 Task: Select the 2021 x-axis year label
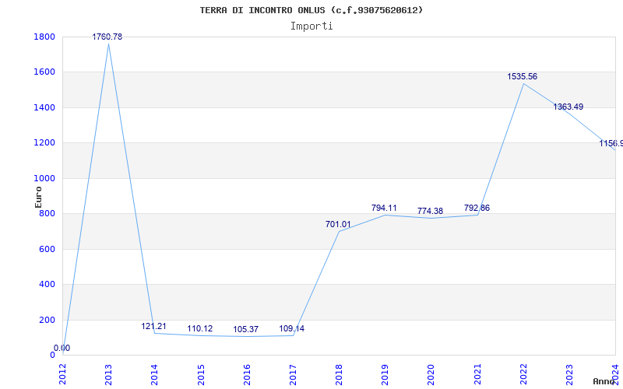(x=477, y=374)
